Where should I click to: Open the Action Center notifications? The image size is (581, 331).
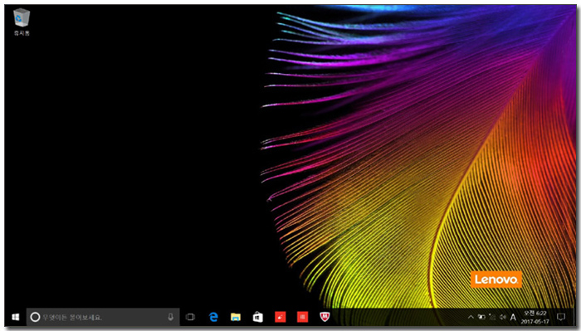tap(561, 317)
